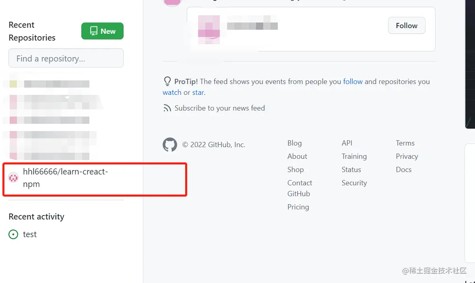Click the open issue icon beside test
This screenshot has height=283, width=475.
pos(13,234)
